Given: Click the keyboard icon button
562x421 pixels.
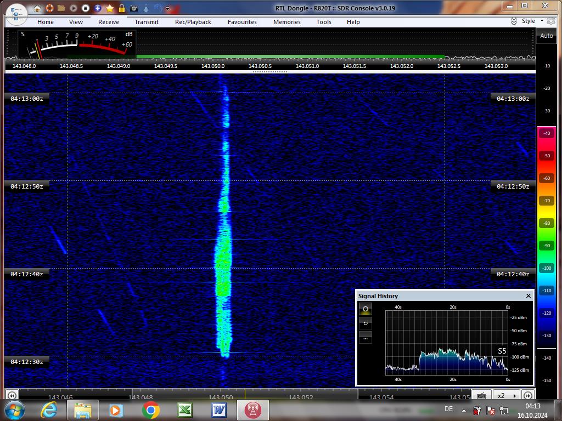Looking at the screenshot, I should pos(481,395).
